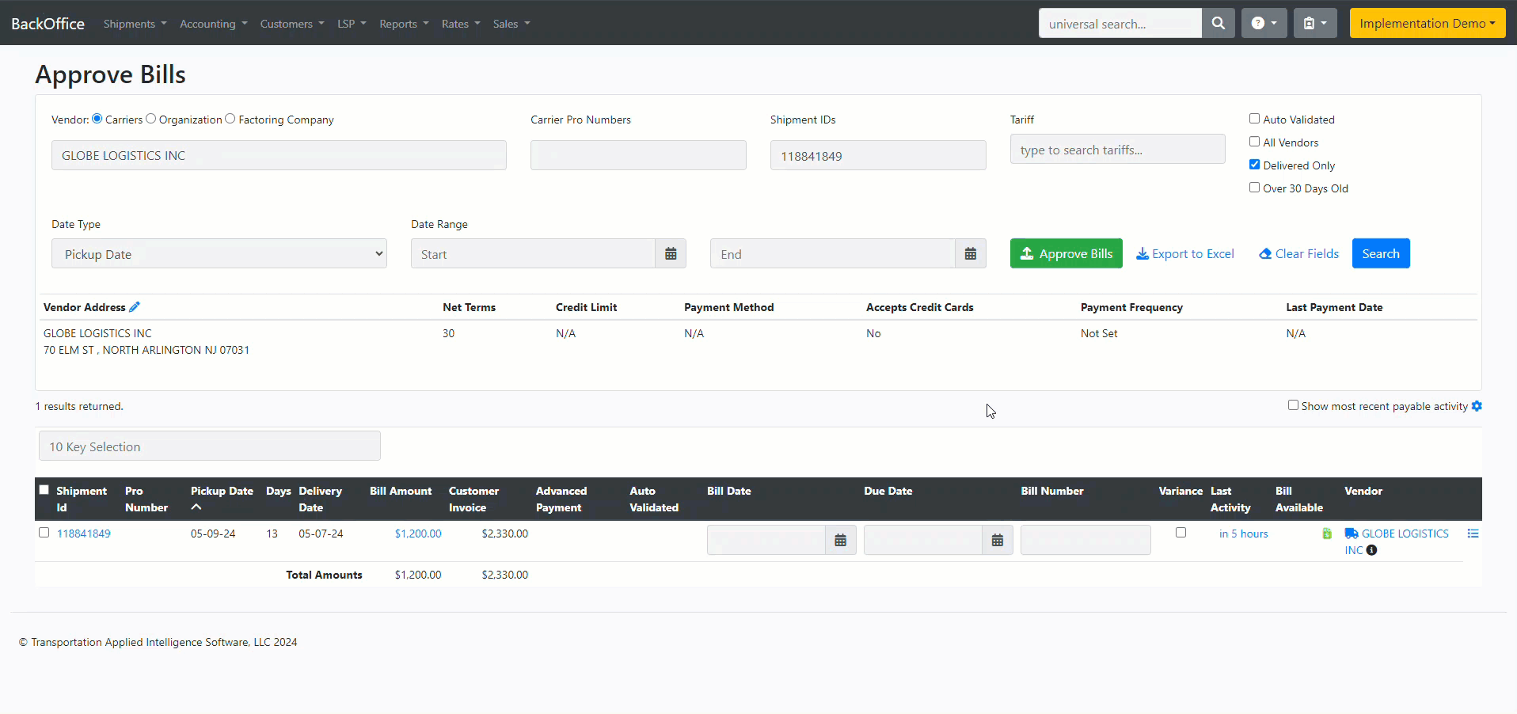Open the Bill Date calendar picker
This screenshot has width=1517, height=714.
[840, 540]
